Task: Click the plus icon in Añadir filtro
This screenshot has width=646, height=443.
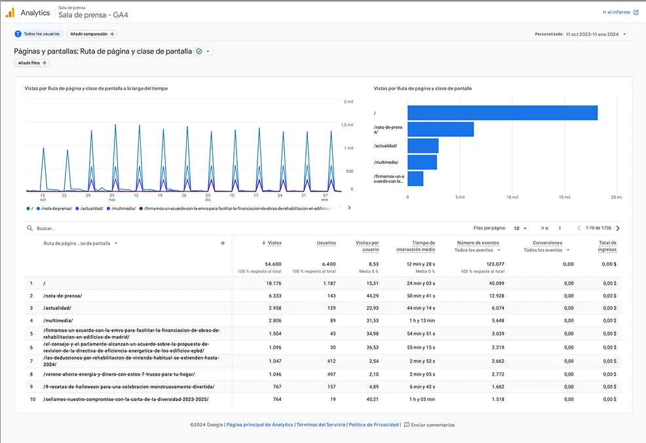Action: point(45,63)
